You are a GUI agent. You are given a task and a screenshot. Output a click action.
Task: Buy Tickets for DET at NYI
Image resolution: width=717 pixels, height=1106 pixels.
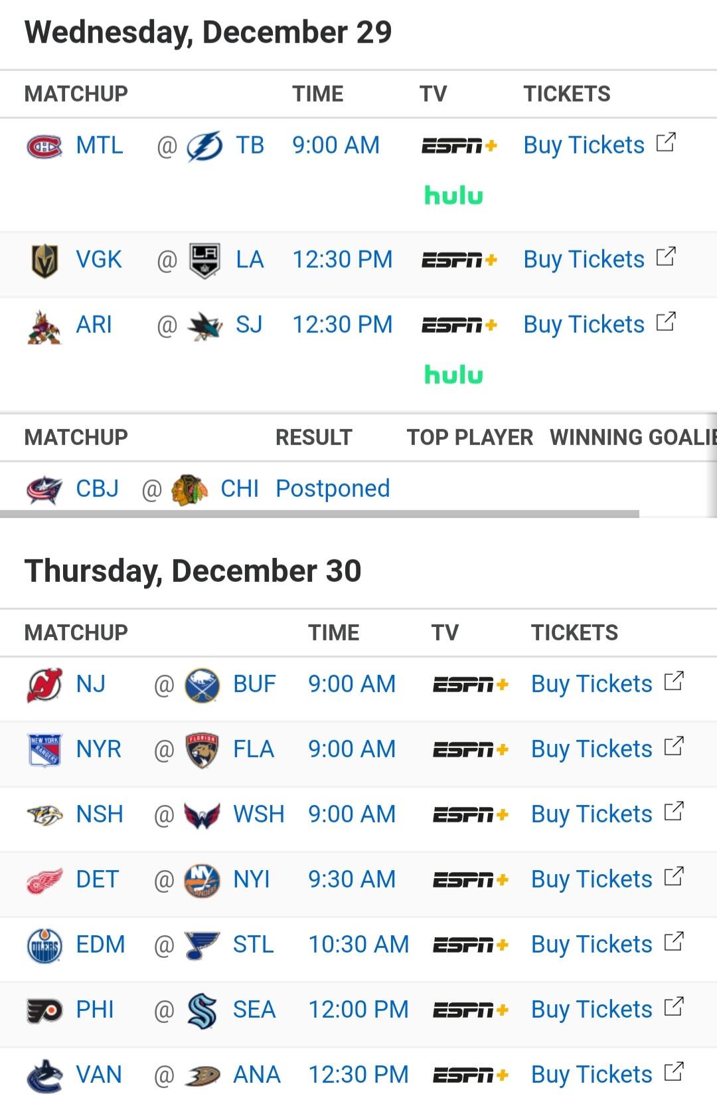[592, 879]
